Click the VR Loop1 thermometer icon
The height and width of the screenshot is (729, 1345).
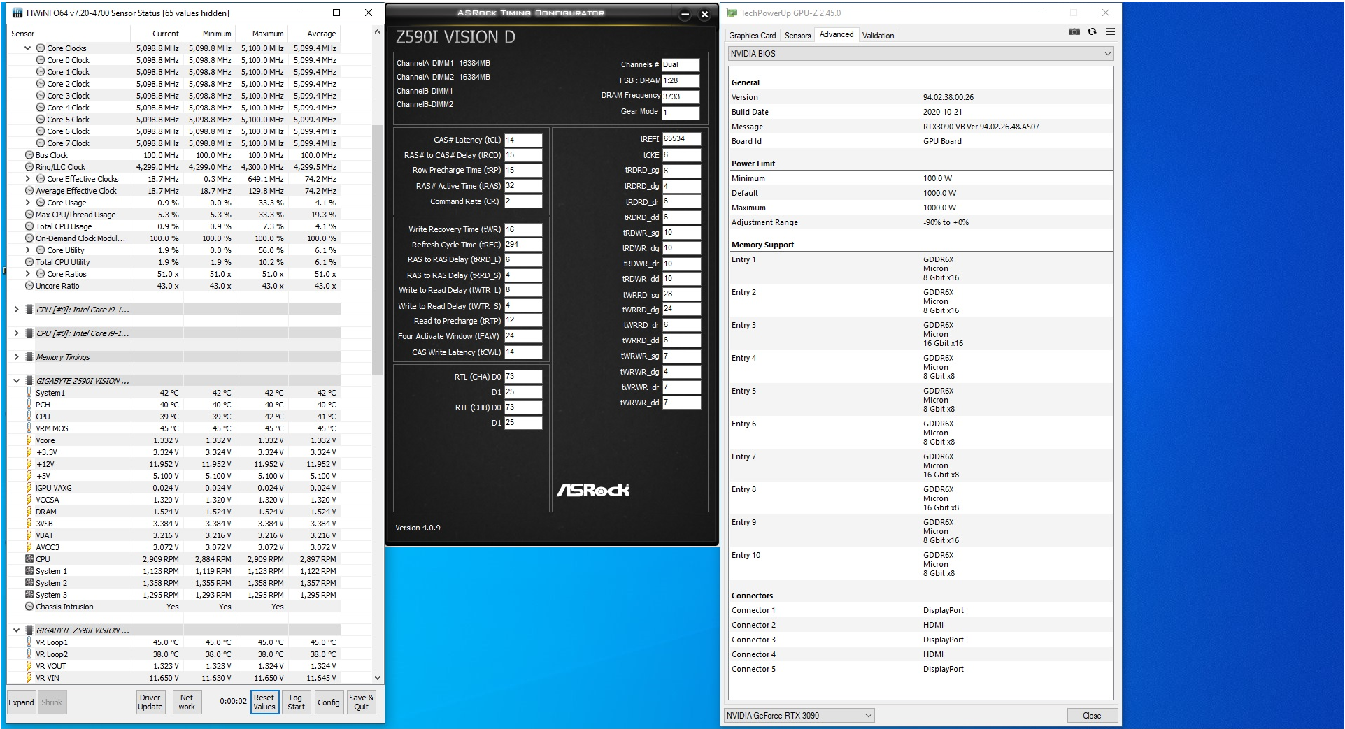point(29,642)
